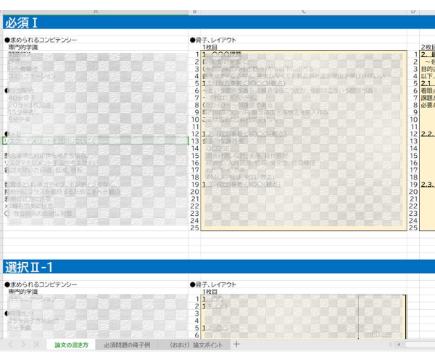Select the 5分予備 cell

point(19,119)
